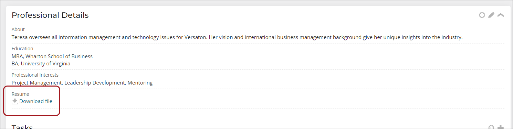Viewport: 513px width, 129px height.
Task: Add a task with the plus icon
Action: click(x=501, y=127)
